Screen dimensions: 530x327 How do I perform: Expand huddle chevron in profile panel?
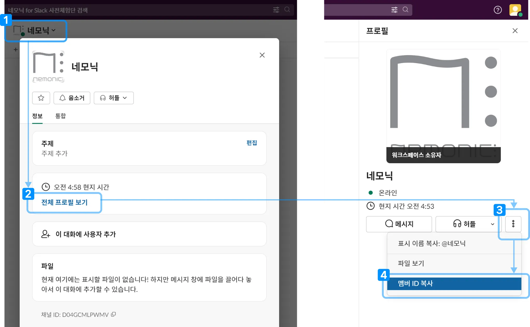click(492, 224)
